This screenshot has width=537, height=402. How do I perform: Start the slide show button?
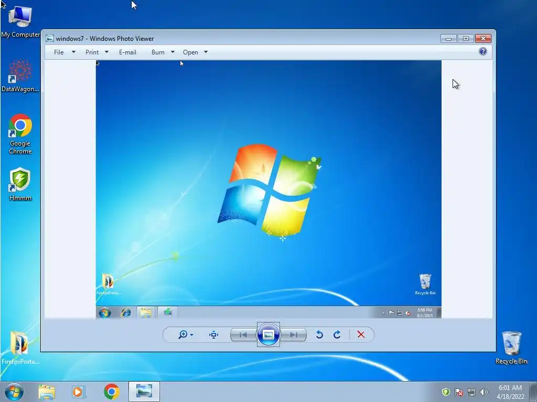click(x=268, y=334)
